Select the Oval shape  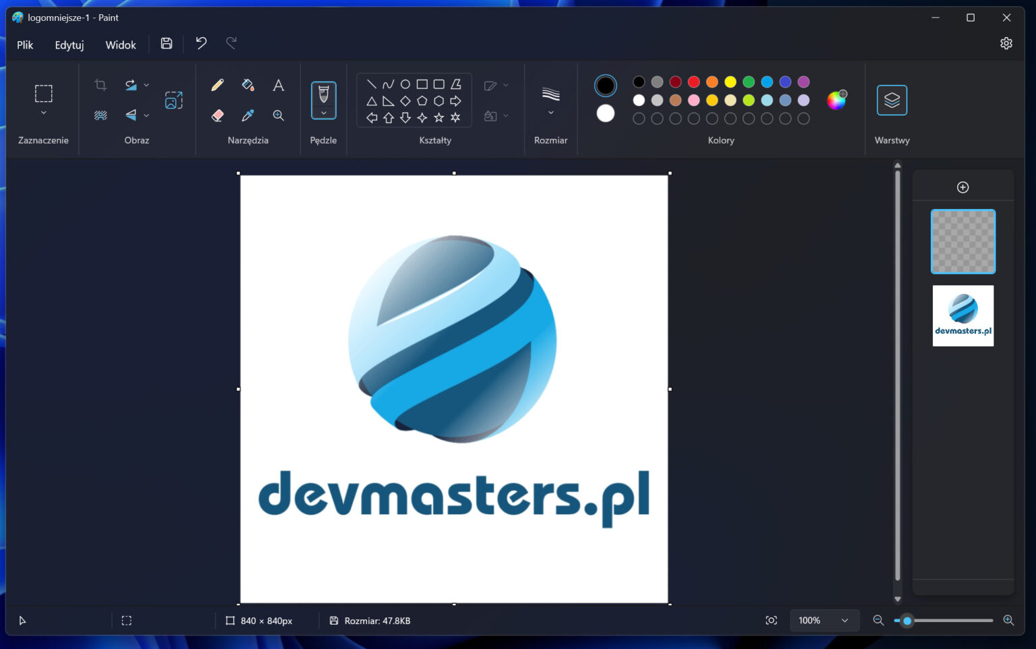pos(405,84)
